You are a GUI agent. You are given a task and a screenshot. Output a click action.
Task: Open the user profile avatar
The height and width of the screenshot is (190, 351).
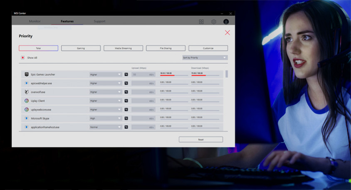pyautogui.click(x=226, y=22)
